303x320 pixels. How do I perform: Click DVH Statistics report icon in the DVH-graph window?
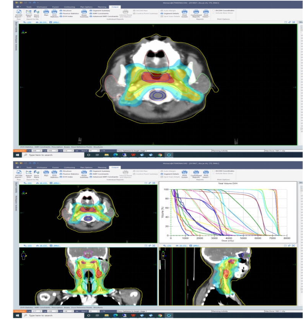54,172
